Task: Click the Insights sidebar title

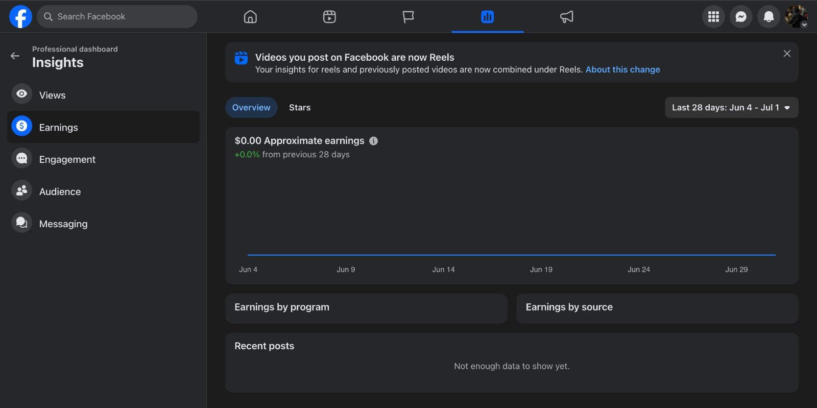Action: pyautogui.click(x=58, y=62)
